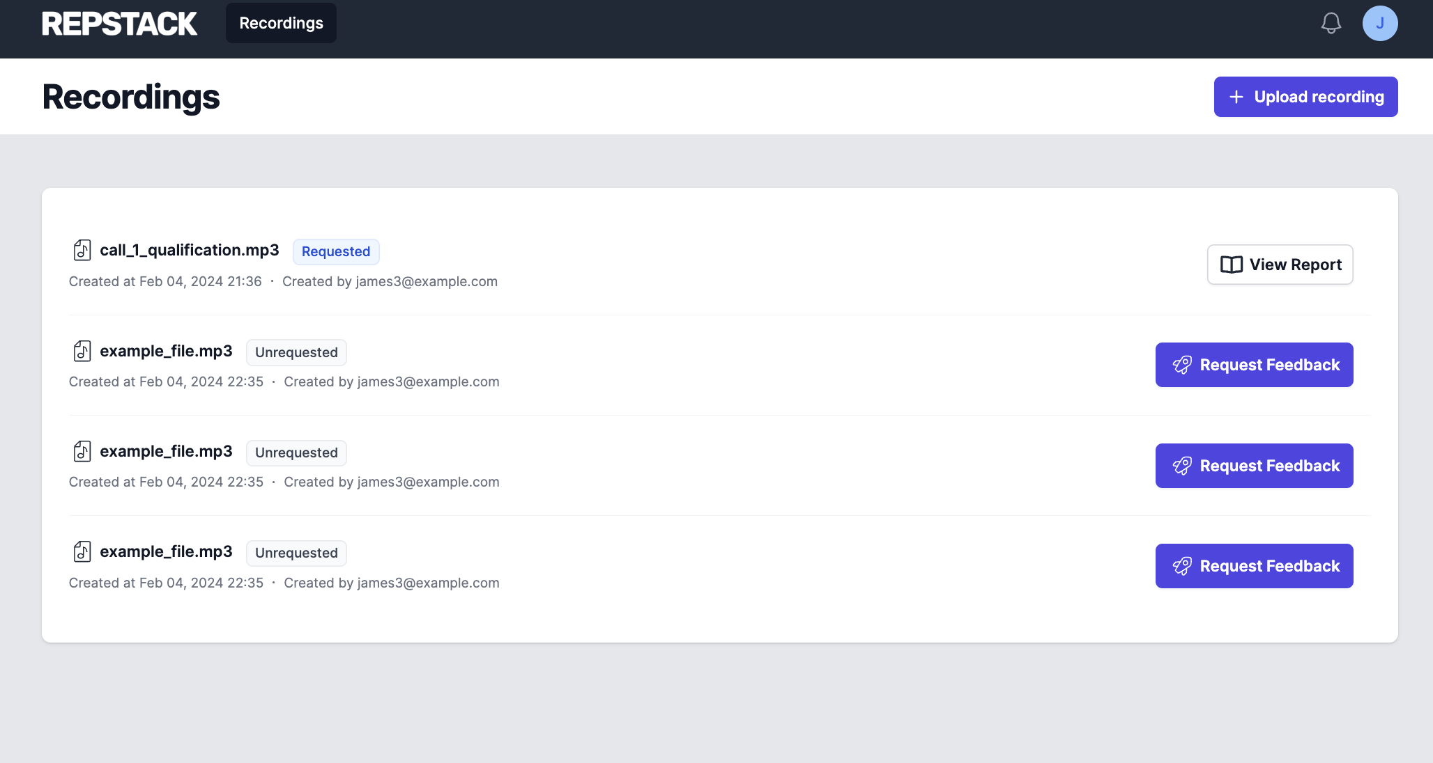The width and height of the screenshot is (1433, 763).
Task: Open the user avatar J menu
Action: pos(1379,24)
